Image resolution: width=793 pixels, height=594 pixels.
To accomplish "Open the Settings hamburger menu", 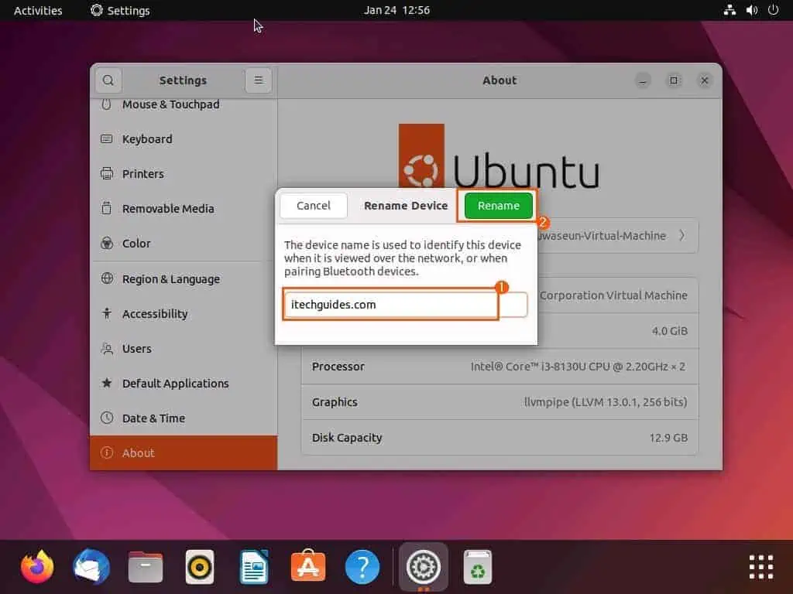I will (258, 80).
